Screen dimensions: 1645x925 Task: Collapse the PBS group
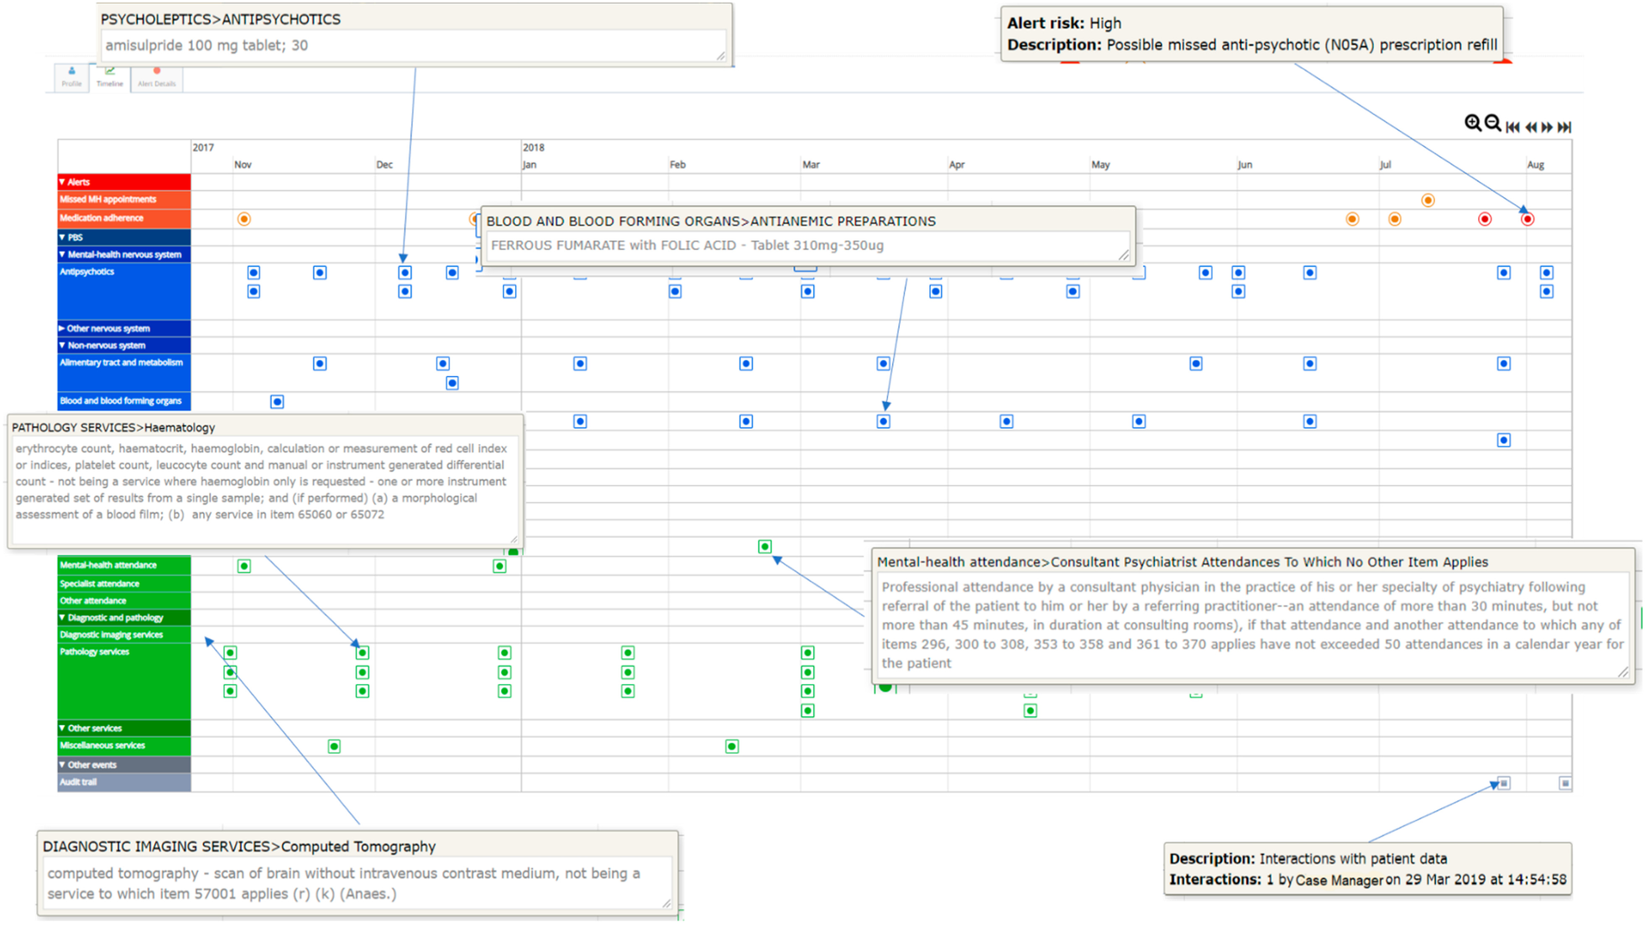[62, 238]
